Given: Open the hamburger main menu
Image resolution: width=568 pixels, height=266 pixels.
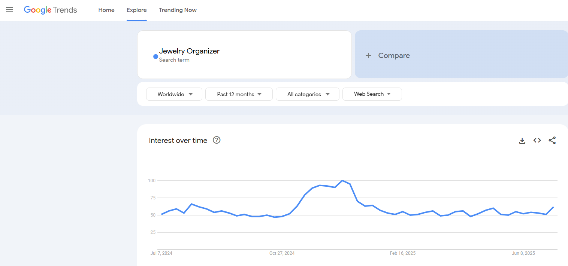Looking at the screenshot, I should pos(9,10).
